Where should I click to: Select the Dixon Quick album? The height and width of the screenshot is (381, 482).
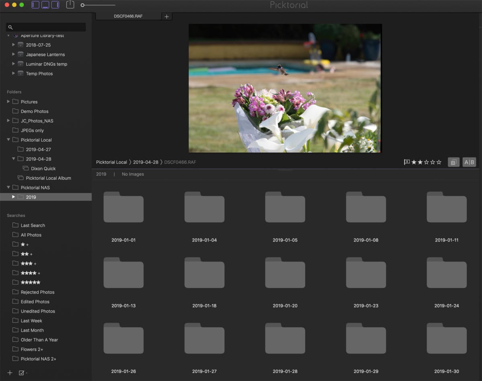[43, 169]
